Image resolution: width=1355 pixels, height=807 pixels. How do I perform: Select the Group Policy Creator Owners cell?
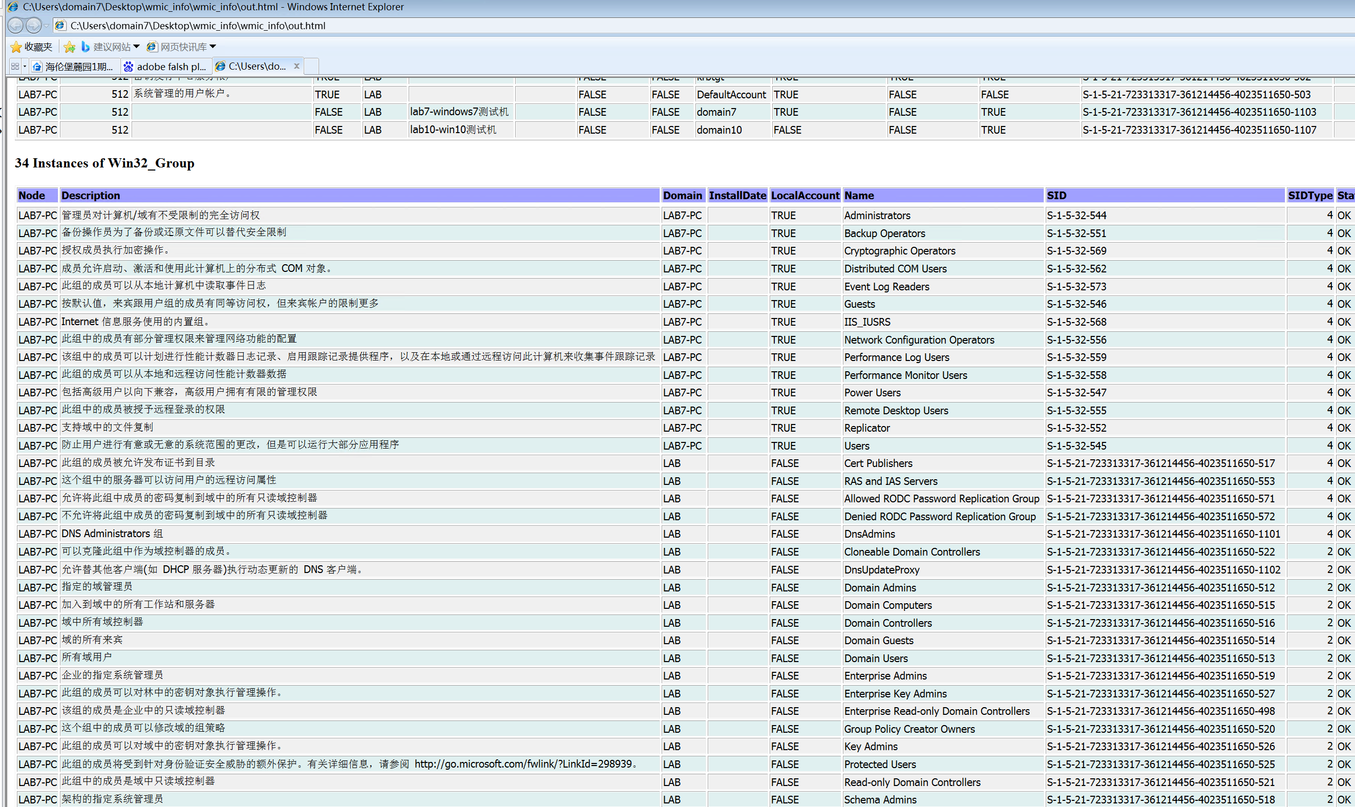pyautogui.click(x=943, y=729)
